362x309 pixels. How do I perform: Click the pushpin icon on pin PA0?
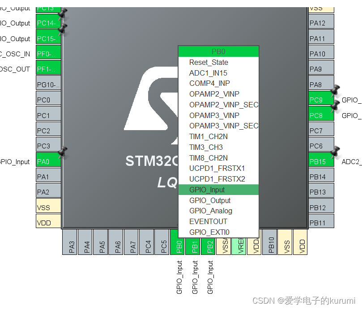pyautogui.click(x=64, y=153)
